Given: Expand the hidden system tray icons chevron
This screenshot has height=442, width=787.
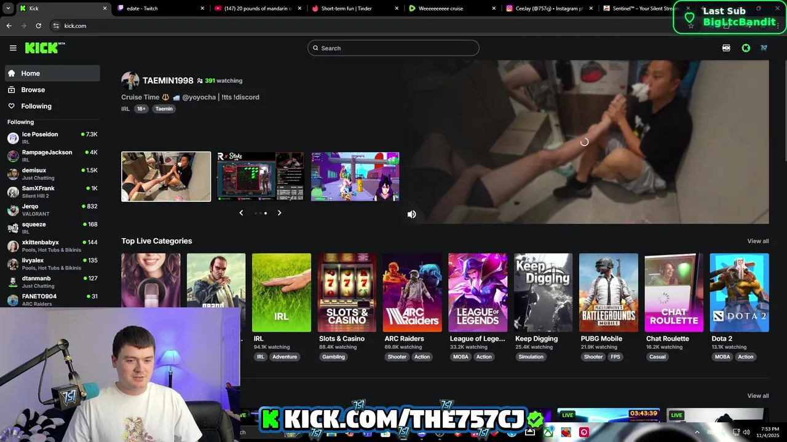Looking at the screenshot, I should click(697, 432).
